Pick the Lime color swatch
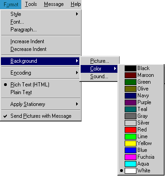This screenshot has width=165, height=176. [x=131, y=136]
